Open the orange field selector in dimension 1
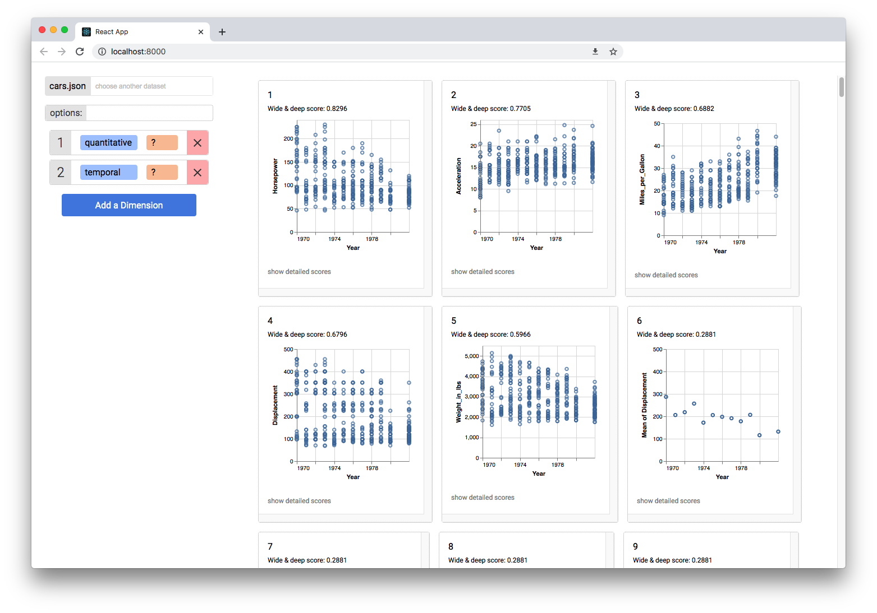 pyautogui.click(x=162, y=143)
